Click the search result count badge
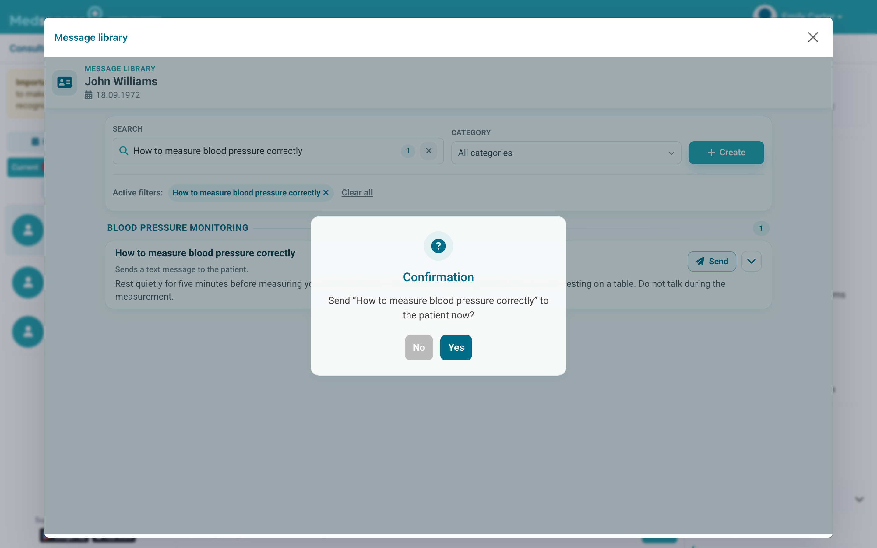The height and width of the screenshot is (548, 877). point(408,151)
